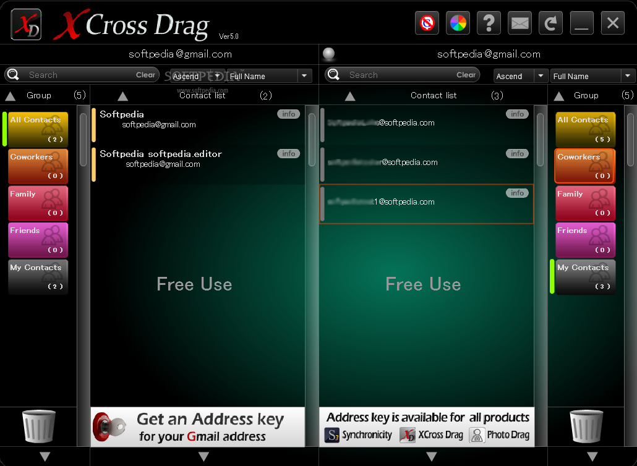
Task: Open right Full Name sort field dropdown
Action: pos(592,76)
